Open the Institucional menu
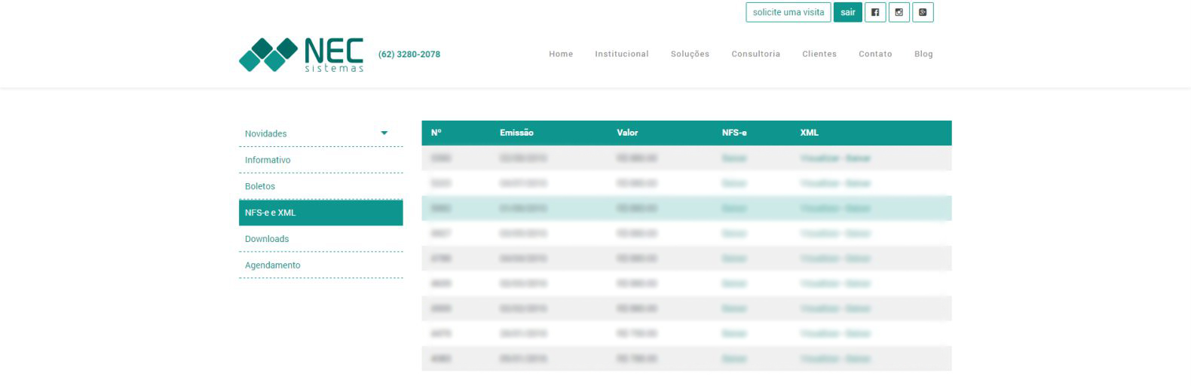Viewport: 1191px width, 386px height. 621,54
